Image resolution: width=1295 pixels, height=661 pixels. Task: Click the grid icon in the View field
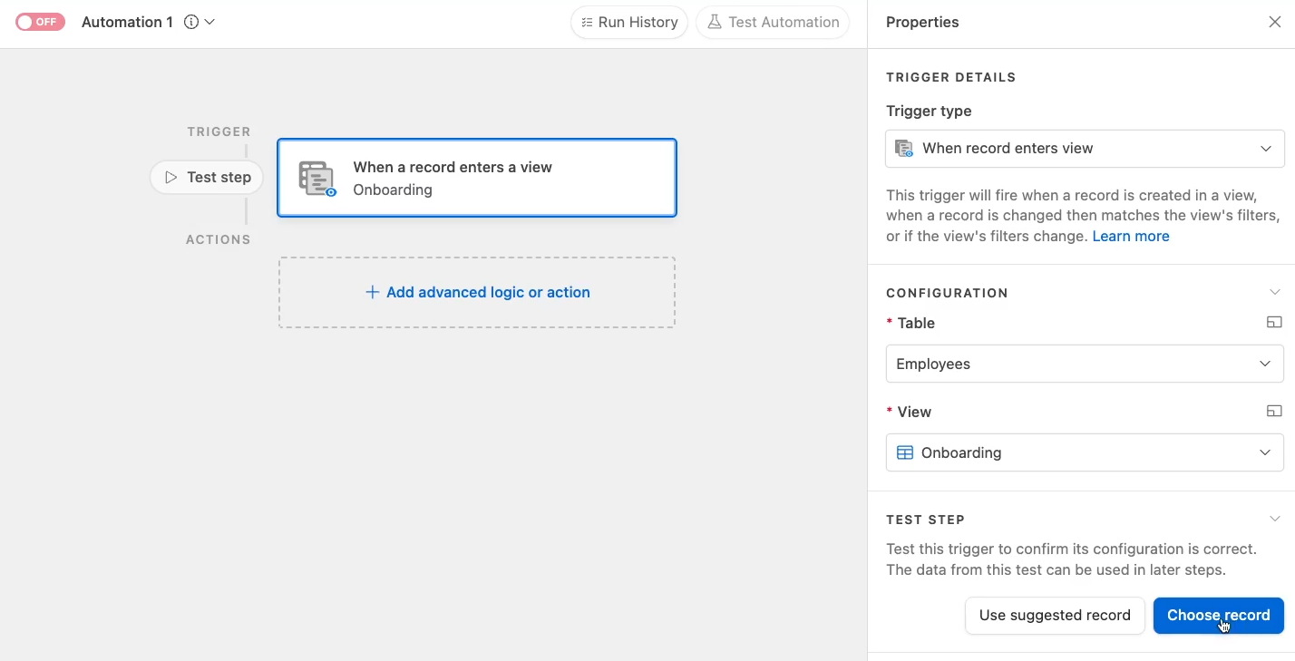(x=905, y=452)
